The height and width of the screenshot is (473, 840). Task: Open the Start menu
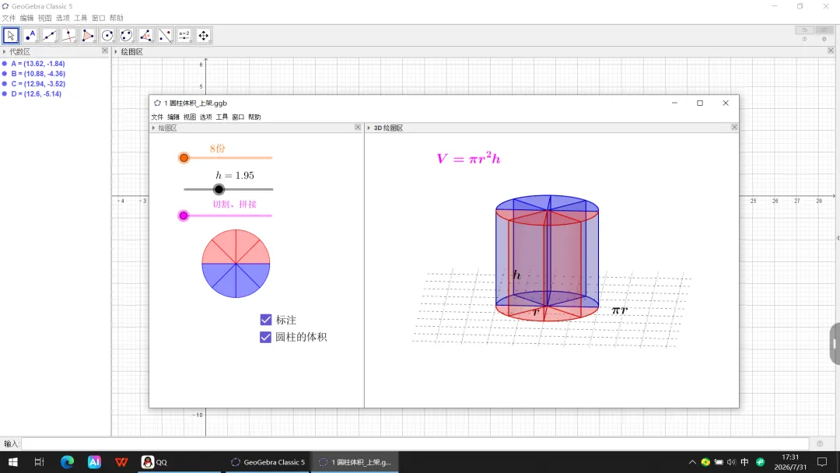click(13, 462)
